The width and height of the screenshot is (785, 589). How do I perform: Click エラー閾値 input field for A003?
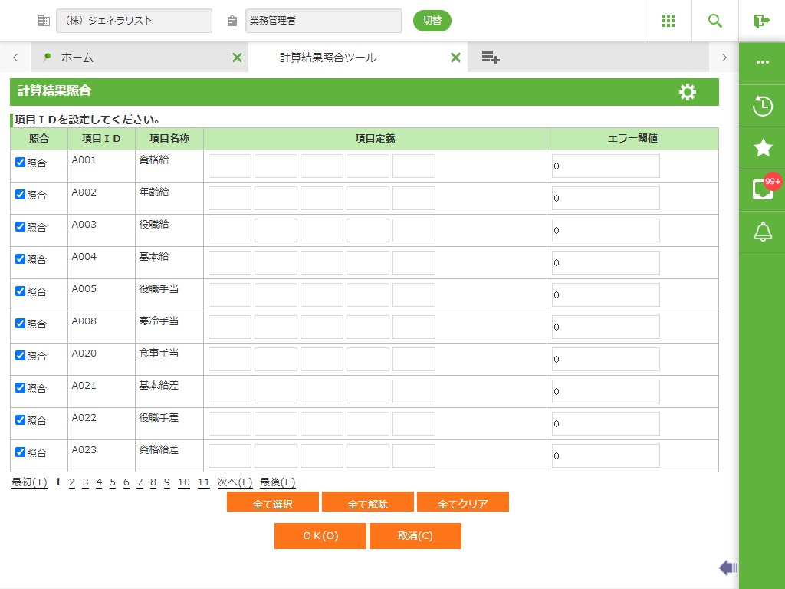606,230
